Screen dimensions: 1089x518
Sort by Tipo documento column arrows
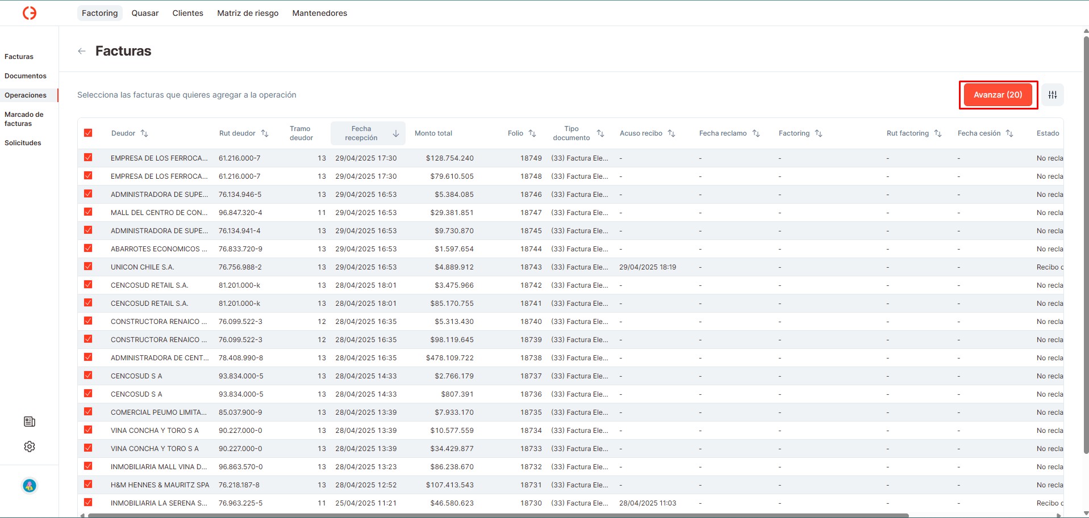tap(600, 133)
